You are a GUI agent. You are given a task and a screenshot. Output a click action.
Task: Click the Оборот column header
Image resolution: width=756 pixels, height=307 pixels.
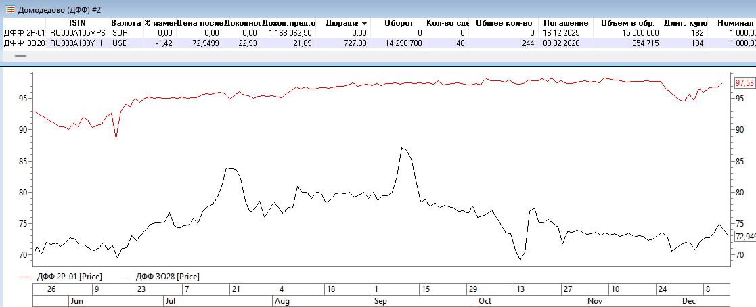click(x=398, y=22)
